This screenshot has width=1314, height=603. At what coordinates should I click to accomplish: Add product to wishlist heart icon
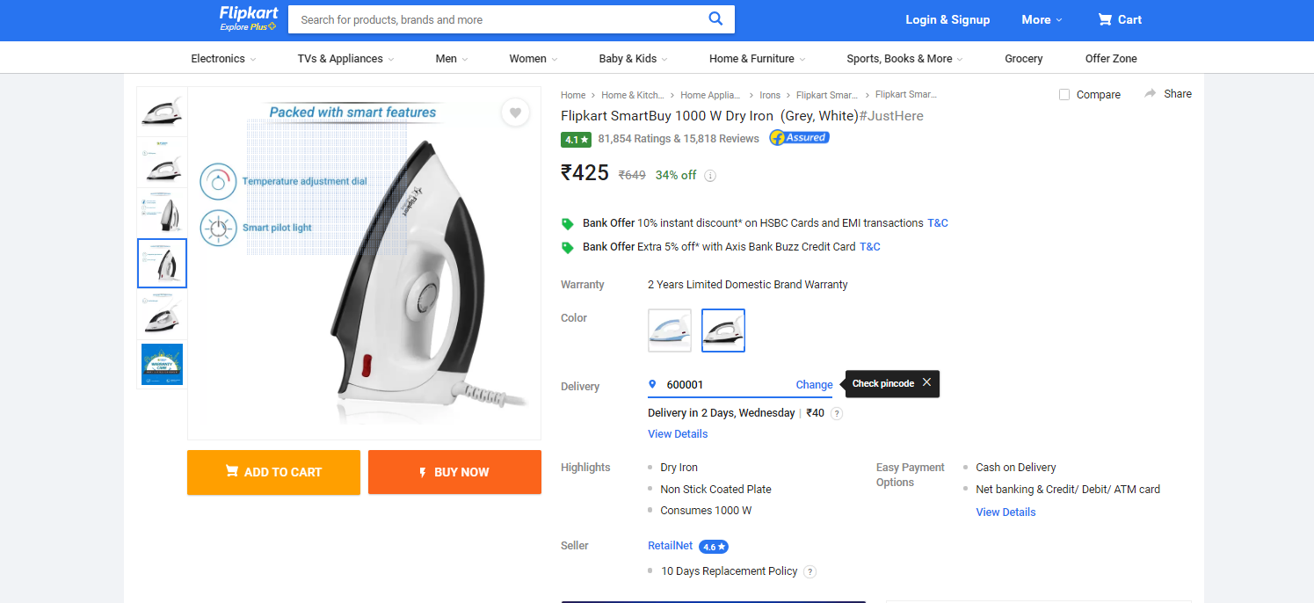point(516,113)
